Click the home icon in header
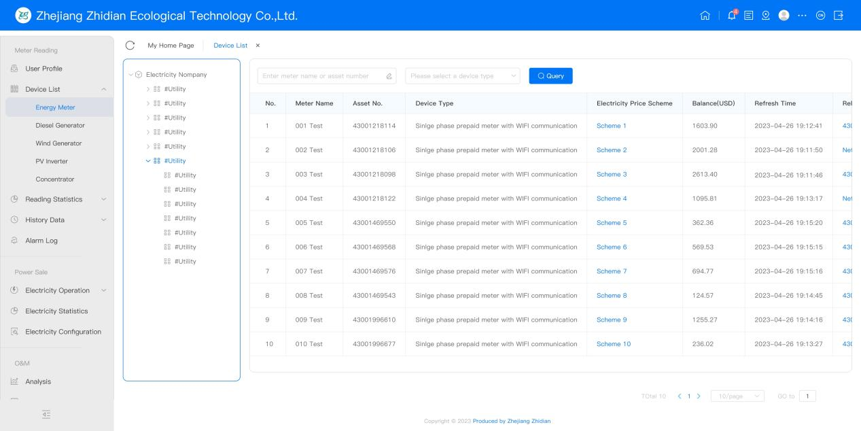 pyautogui.click(x=705, y=15)
